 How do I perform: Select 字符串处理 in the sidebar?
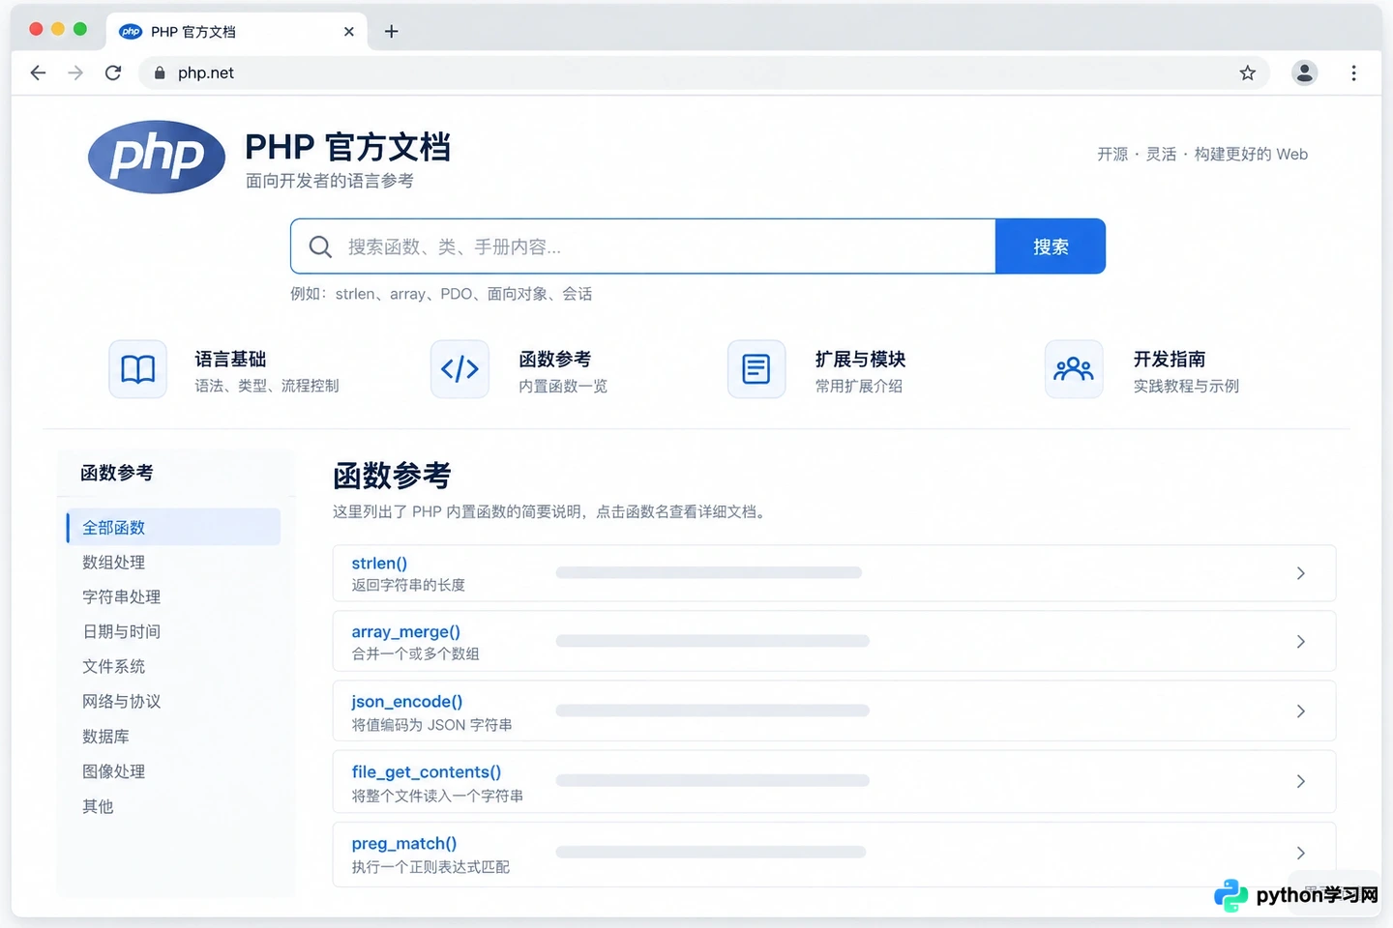click(x=121, y=596)
